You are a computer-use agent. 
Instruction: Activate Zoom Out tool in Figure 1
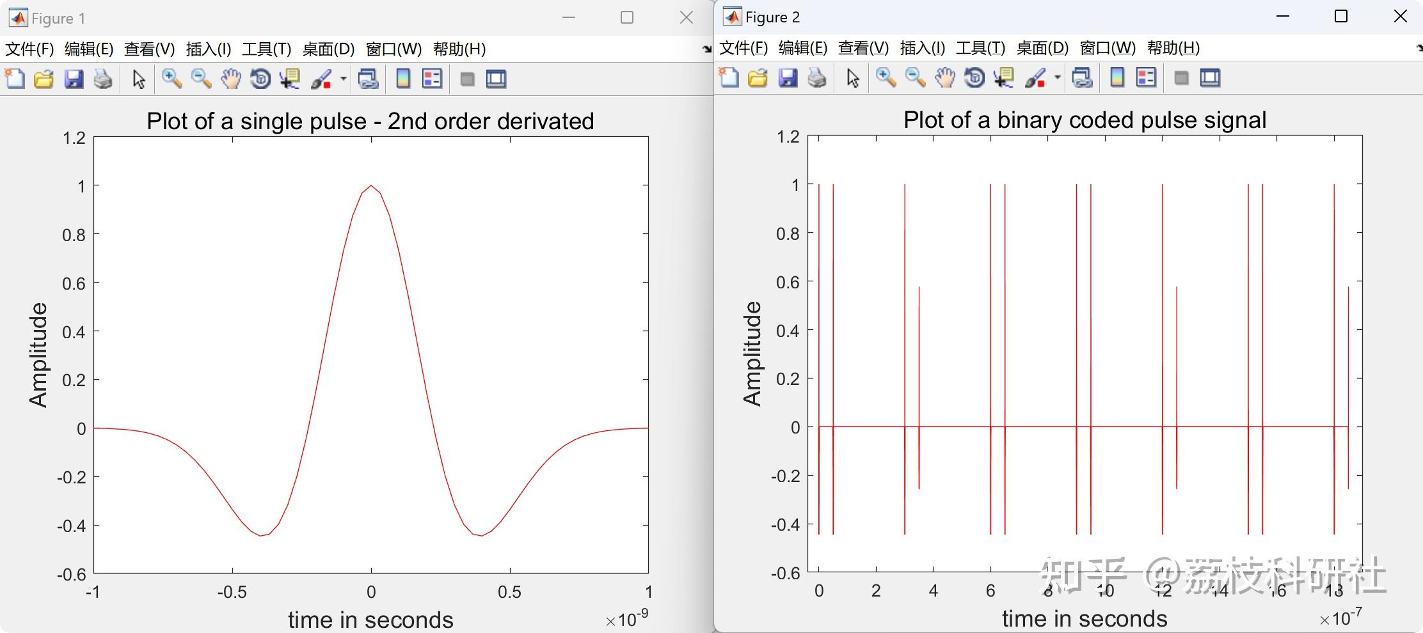click(x=201, y=79)
